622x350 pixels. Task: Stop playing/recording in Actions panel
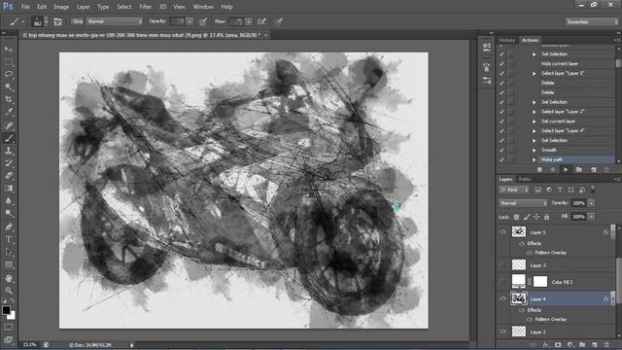click(x=539, y=170)
